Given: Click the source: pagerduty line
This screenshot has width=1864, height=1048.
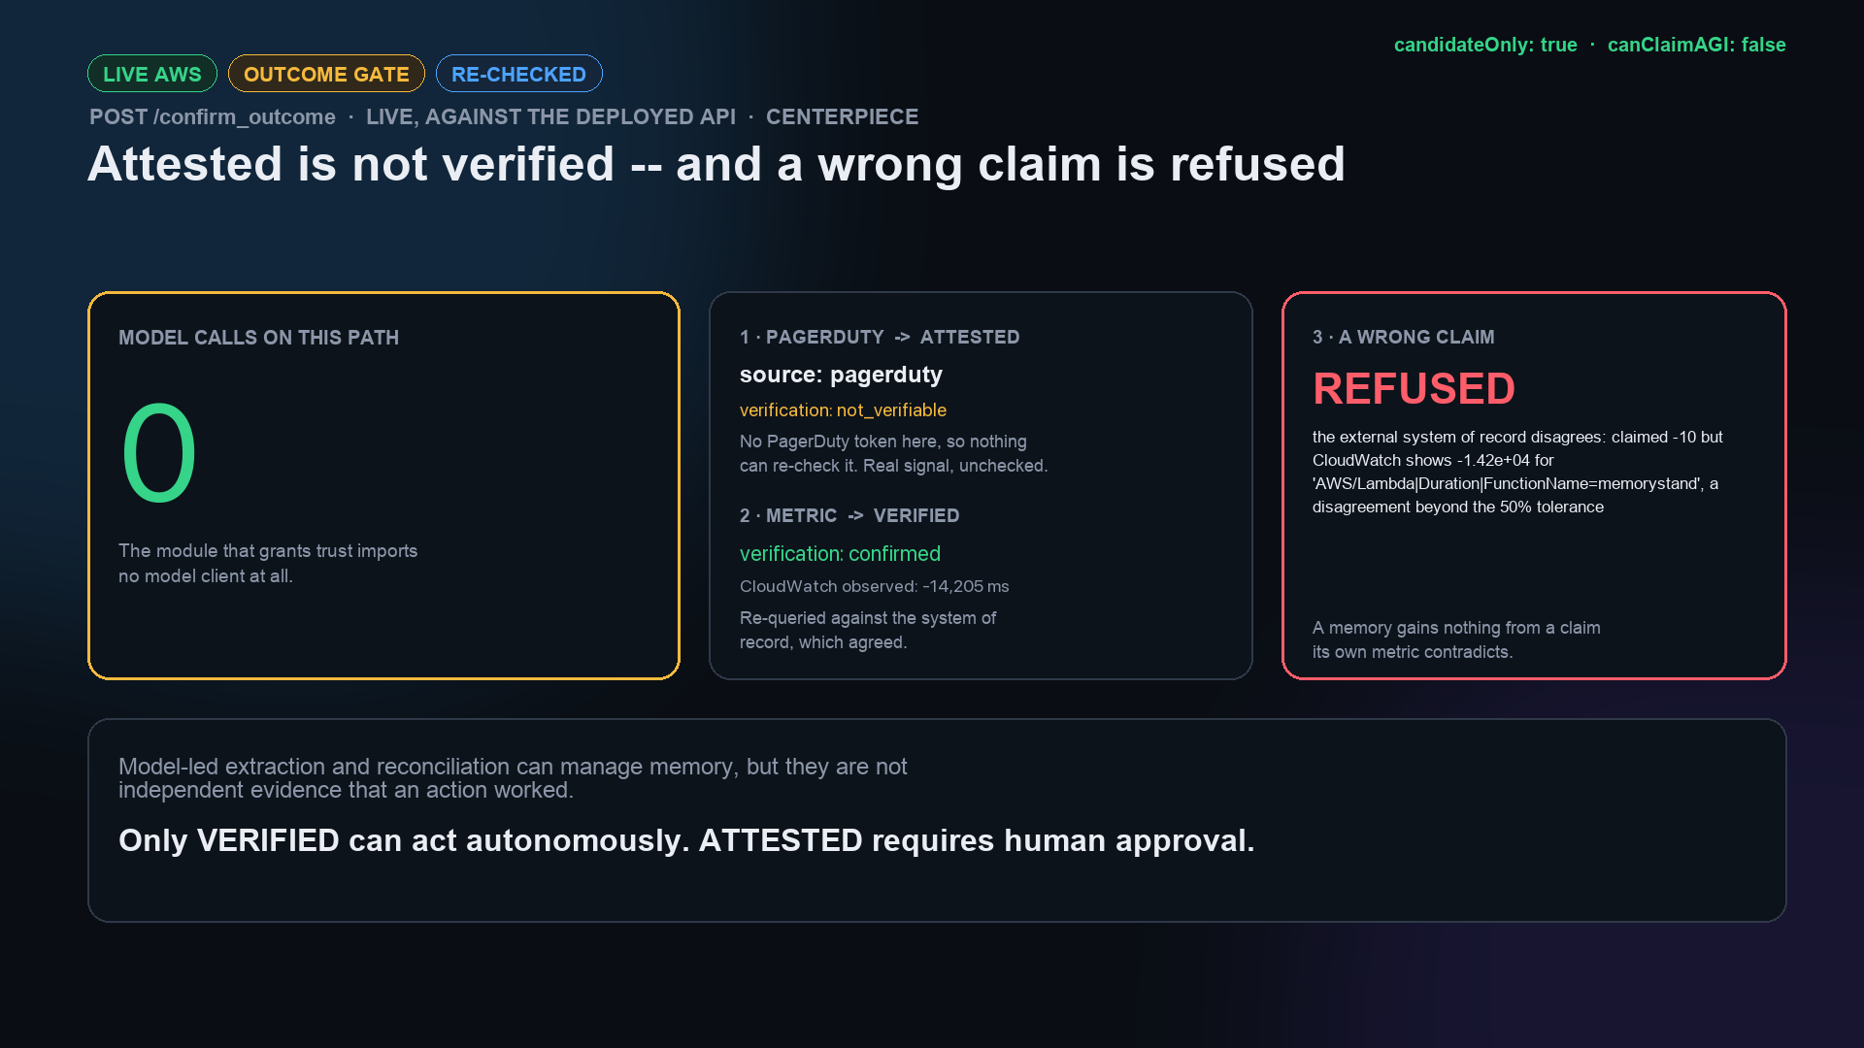Looking at the screenshot, I should tap(841, 375).
